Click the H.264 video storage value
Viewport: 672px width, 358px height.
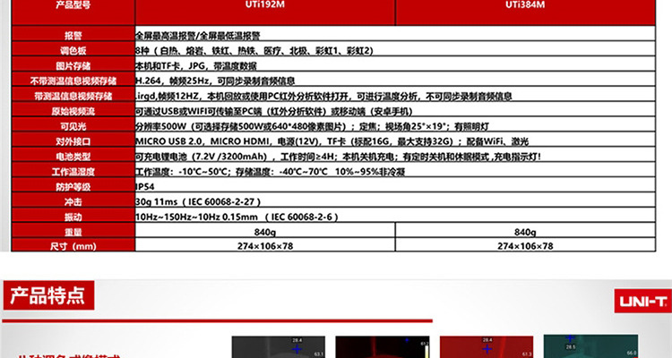[x=215, y=81]
